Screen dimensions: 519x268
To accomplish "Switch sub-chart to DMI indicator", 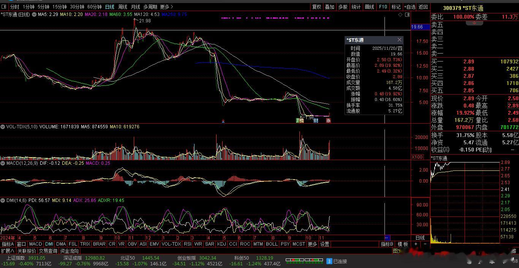I will click(49, 244).
